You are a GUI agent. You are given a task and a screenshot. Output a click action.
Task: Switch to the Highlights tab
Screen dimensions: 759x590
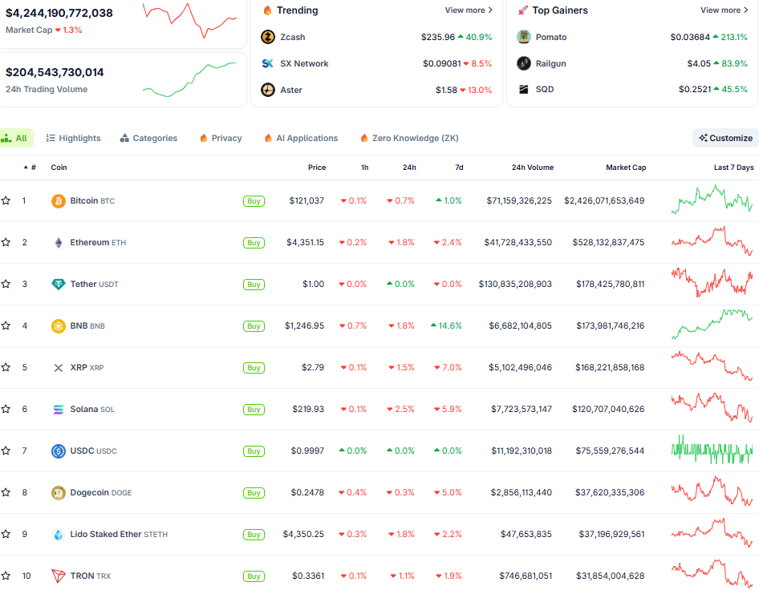(x=73, y=138)
